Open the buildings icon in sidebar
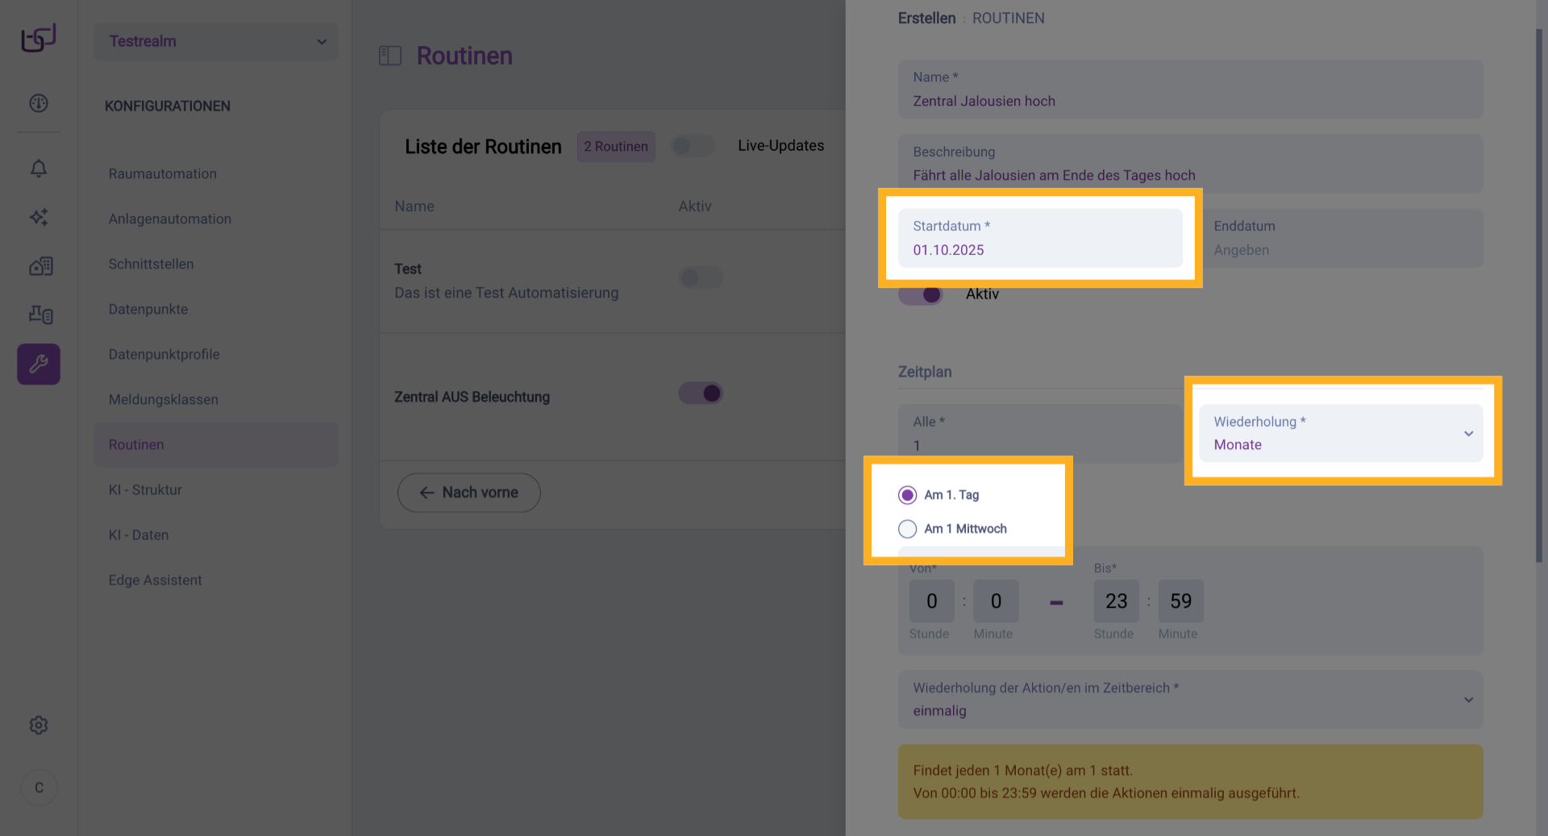1548x836 pixels. pyautogui.click(x=40, y=266)
